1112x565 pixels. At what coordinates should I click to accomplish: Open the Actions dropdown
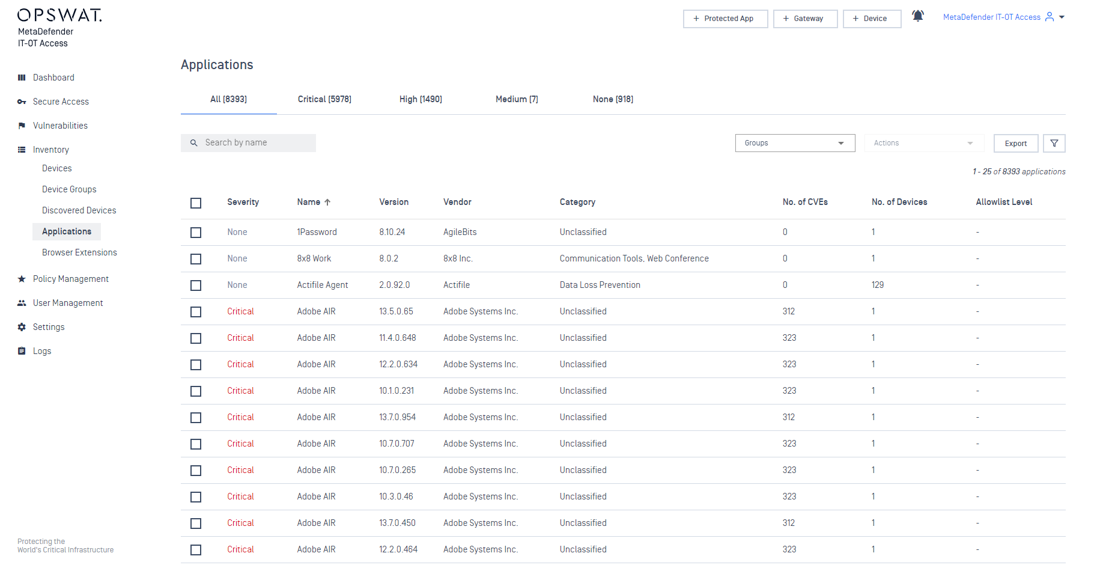924,143
